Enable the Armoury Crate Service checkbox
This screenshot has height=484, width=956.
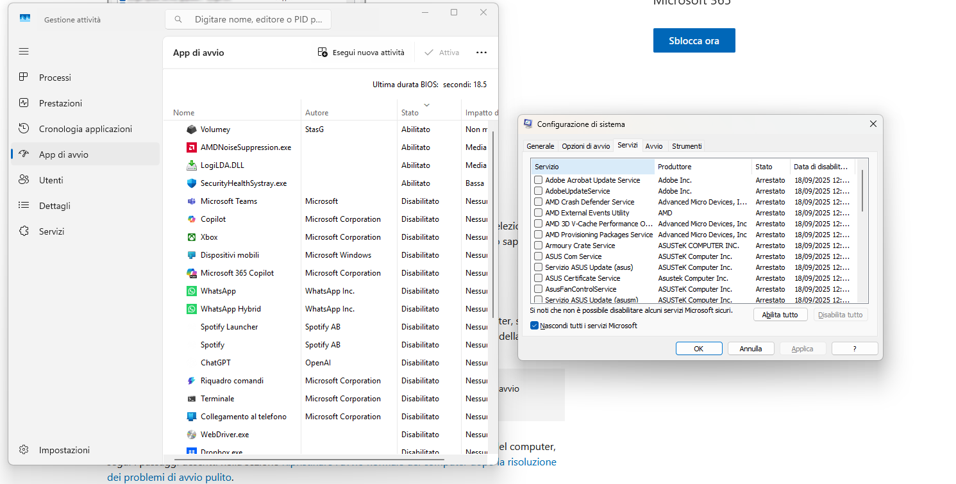point(539,246)
